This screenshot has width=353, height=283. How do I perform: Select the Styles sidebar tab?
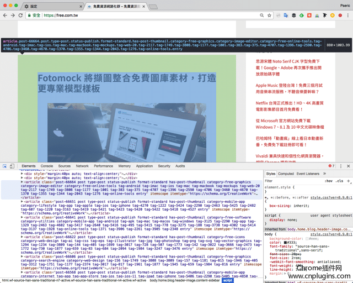(271, 174)
